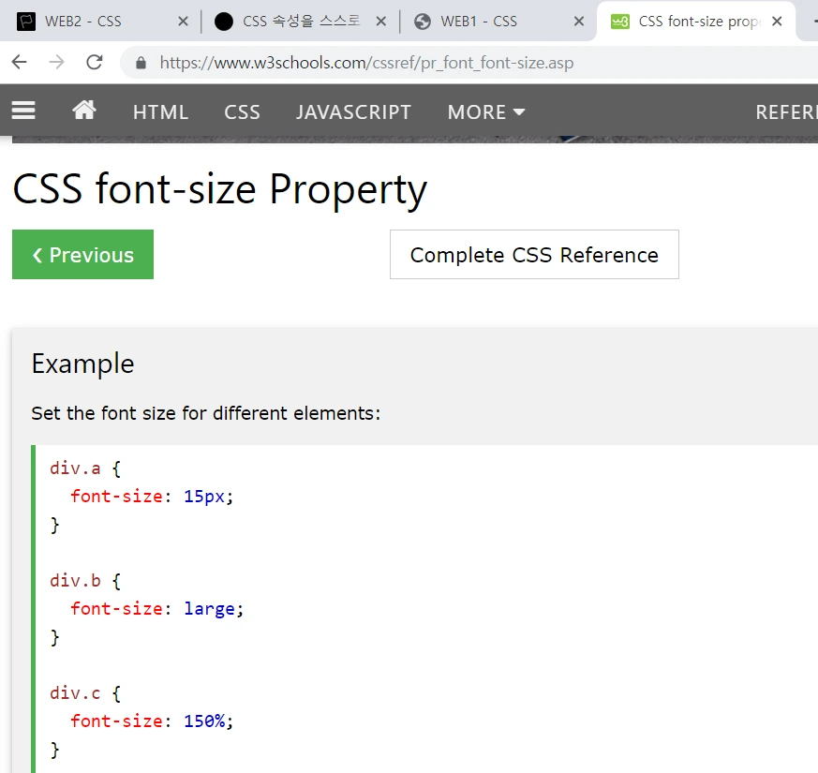818x773 pixels.
Task: Click the div.a selector in code
Action: 75,468
